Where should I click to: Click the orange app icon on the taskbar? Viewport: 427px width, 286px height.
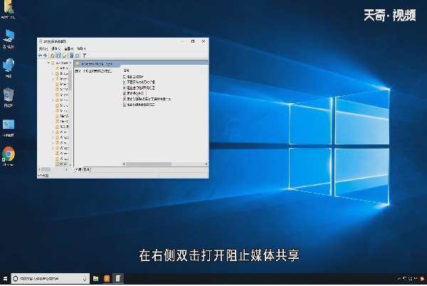[107, 279]
